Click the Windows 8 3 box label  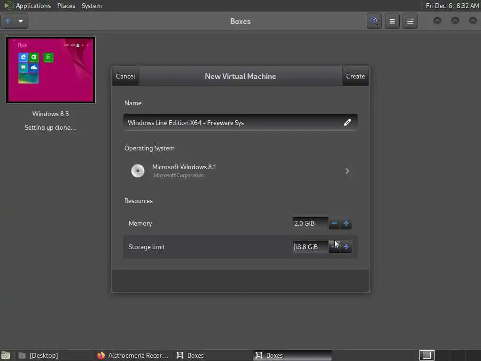click(51, 114)
